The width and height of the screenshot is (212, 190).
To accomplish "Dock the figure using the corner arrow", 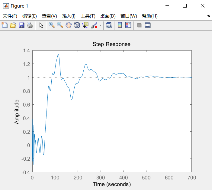I will (x=209, y=16).
